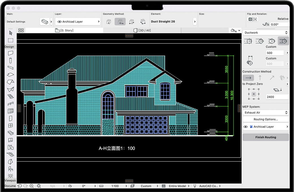The width and height of the screenshot is (294, 192).
Task: Expand the Duct Straight 26 element chevron
Action: pyautogui.click(x=195, y=22)
